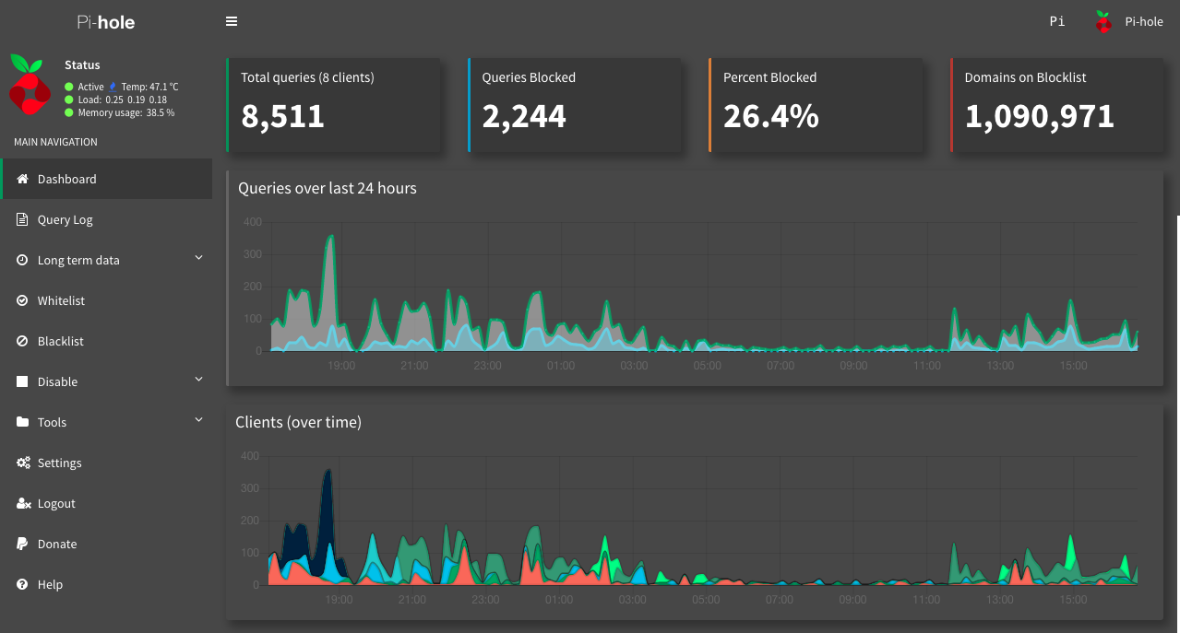This screenshot has height=633, width=1180.
Task: Click the Help question mark icon
Action: (x=23, y=584)
